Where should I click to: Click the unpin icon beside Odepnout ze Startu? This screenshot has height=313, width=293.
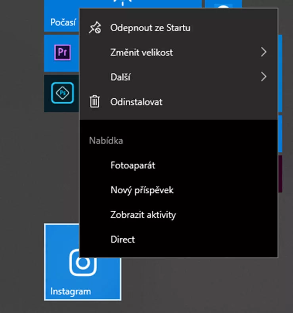pyautogui.click(x=95, y=28)
